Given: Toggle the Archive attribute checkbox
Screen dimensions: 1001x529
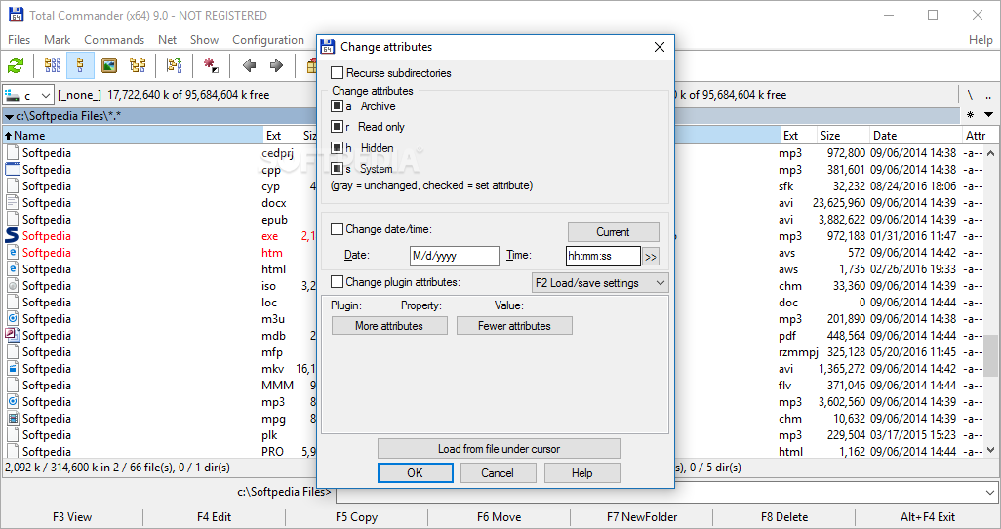Looking at the screenshot, I should pyautogui.click(x=337, y=105).
